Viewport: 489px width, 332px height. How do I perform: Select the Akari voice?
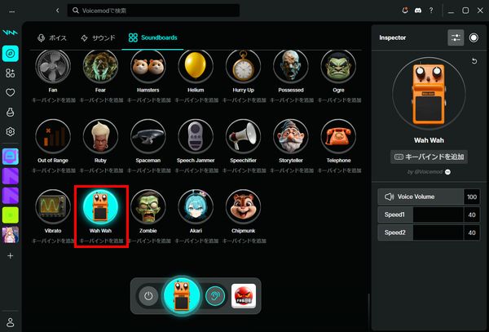[x=196, y=207]
